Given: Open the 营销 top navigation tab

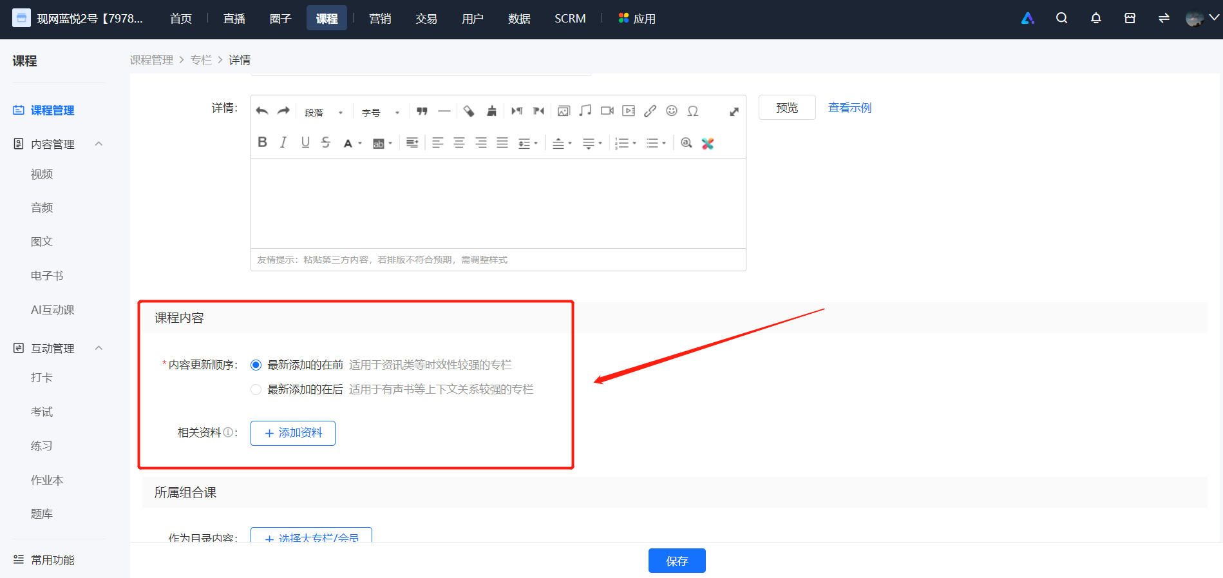Looking at the screenshot, I should [x=380, y=19].
